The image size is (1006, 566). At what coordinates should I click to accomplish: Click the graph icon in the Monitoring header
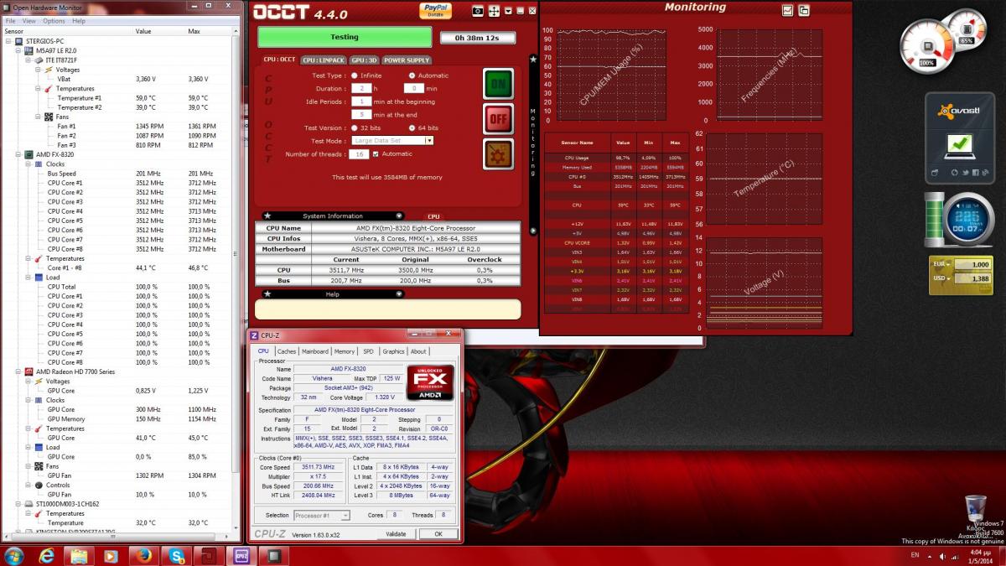(x=787, y=11)
